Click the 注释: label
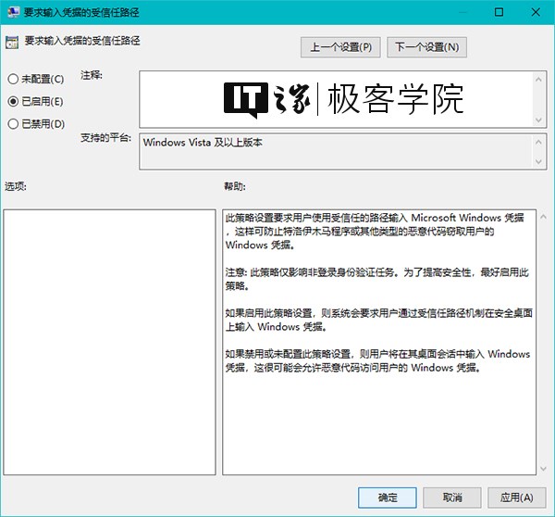 92,75
